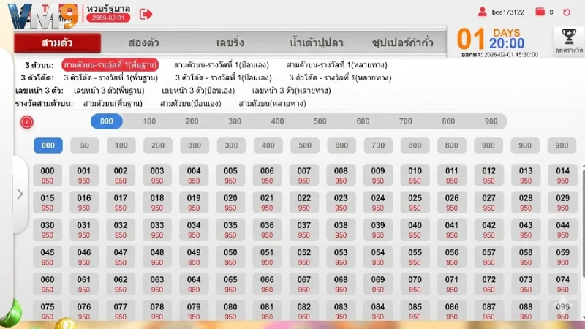The height and width of the screenshot is (329, 585).
Task: Click the 01 DAYS 20:00 countdown timer
Action: click(x=491, y=39)
